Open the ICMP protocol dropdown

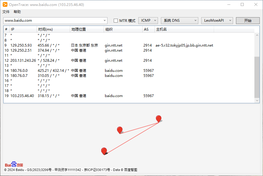click(x=148, y=20)
